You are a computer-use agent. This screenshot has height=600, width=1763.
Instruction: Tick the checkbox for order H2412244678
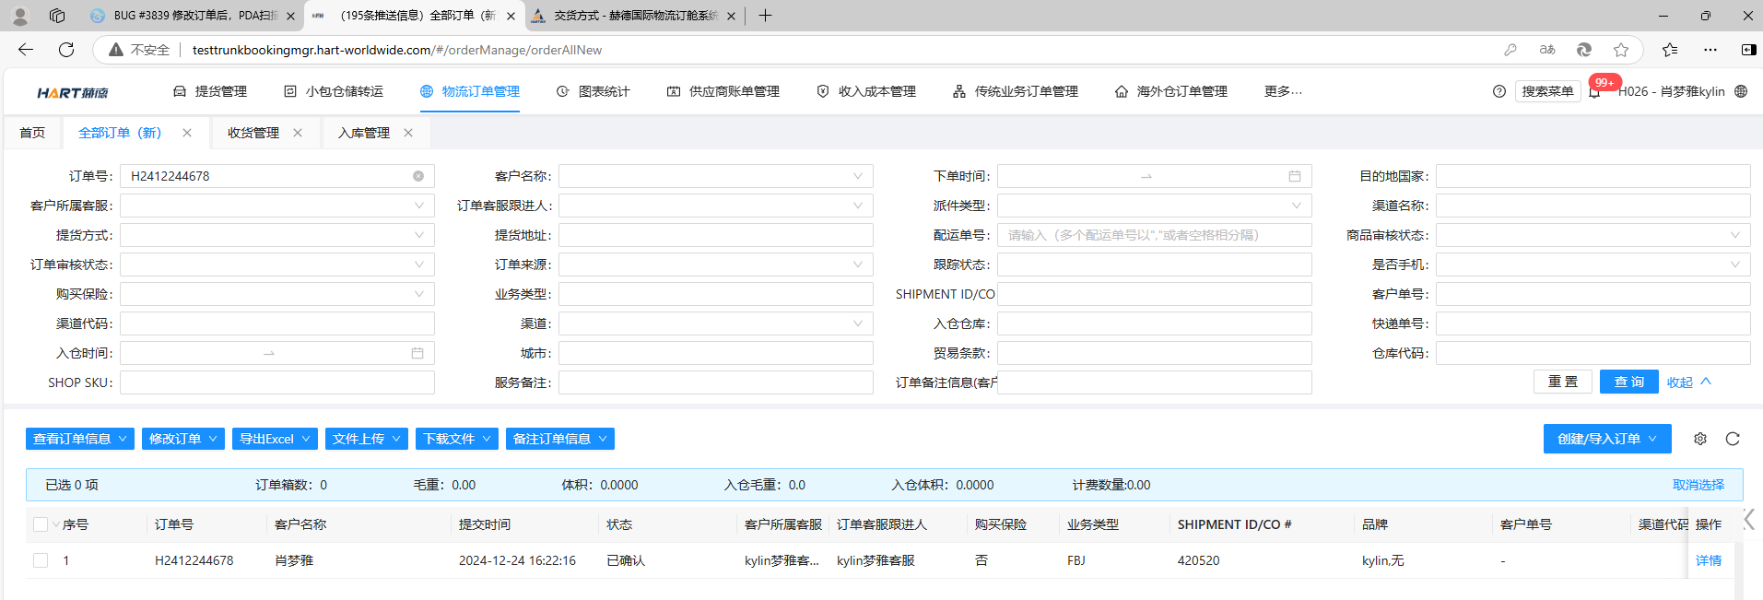coord(41,560)
